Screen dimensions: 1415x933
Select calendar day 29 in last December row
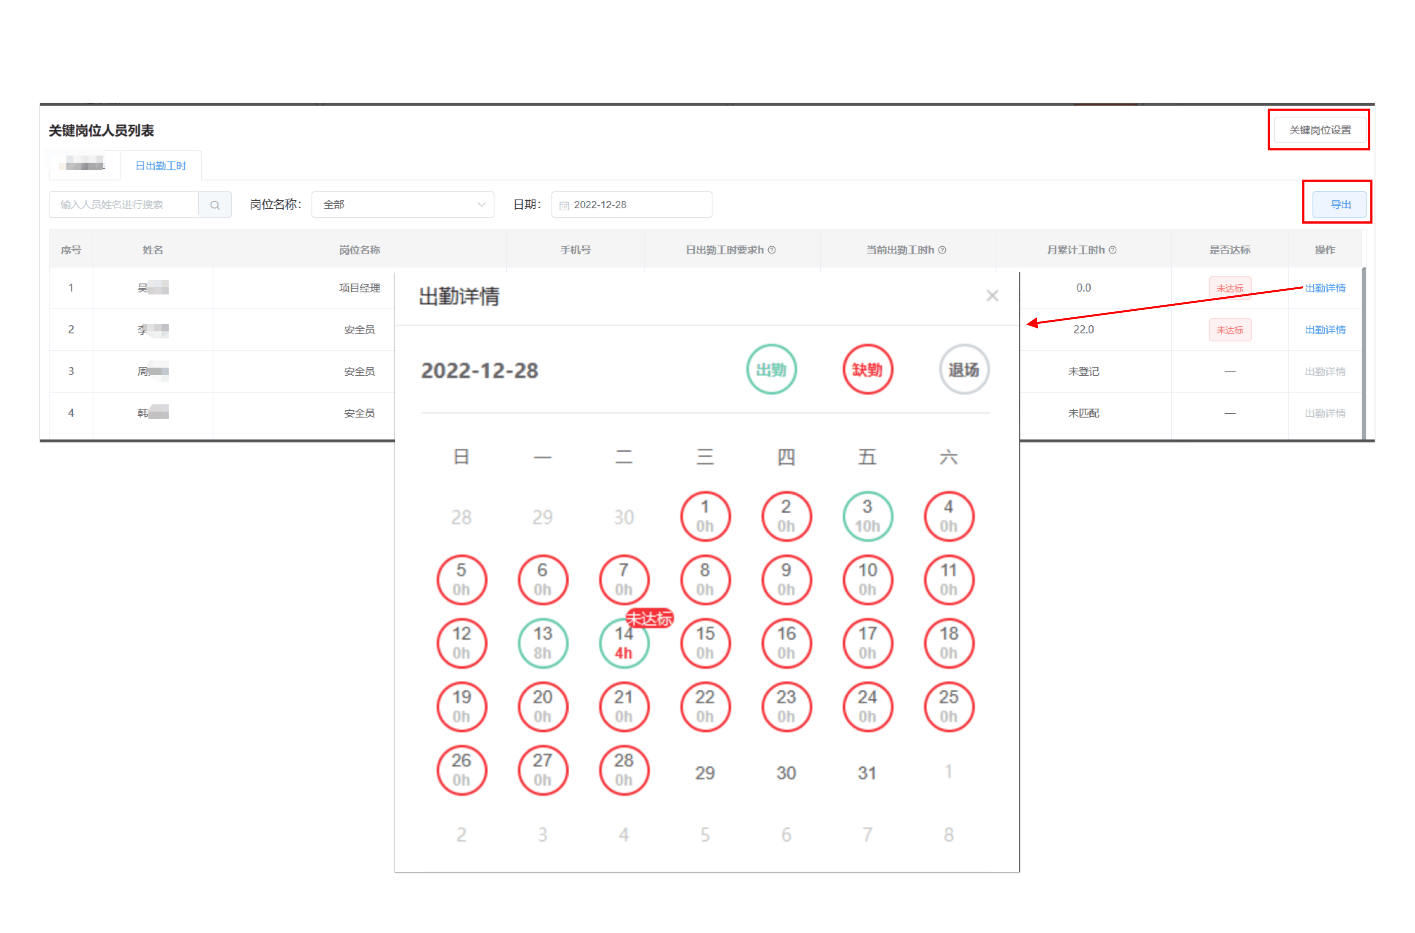pos(705,773)
